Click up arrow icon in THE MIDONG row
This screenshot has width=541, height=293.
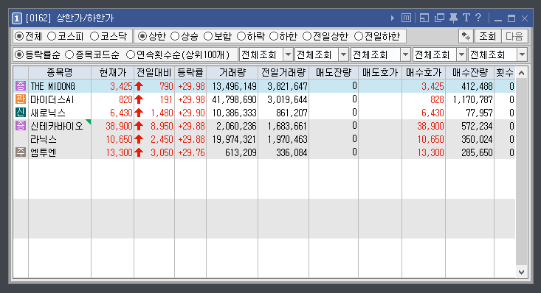tap(139, 86)
